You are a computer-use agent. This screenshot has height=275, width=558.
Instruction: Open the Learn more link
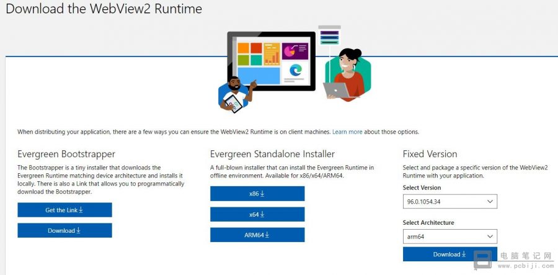coord(347,132)
